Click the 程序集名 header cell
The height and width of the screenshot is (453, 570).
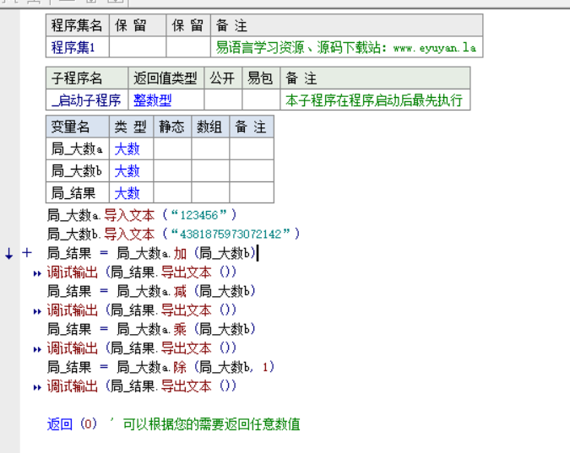click(78, 25)
